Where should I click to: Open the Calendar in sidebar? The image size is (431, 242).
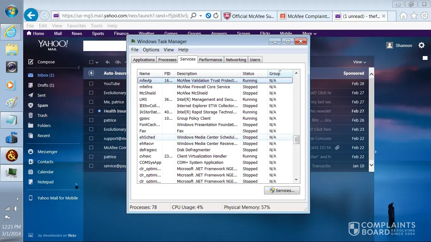[45, 172]
